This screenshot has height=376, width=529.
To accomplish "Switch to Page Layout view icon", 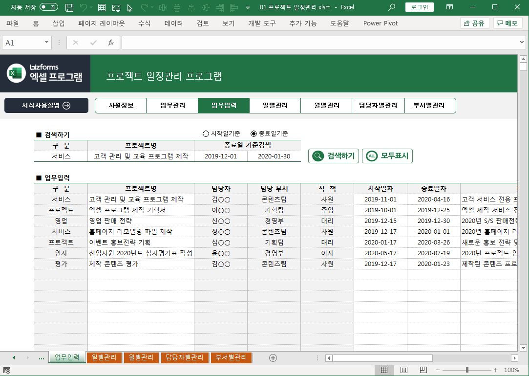I will pos(404,370).
